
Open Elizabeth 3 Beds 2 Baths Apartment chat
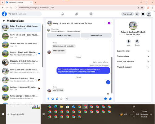click(21, 62)
